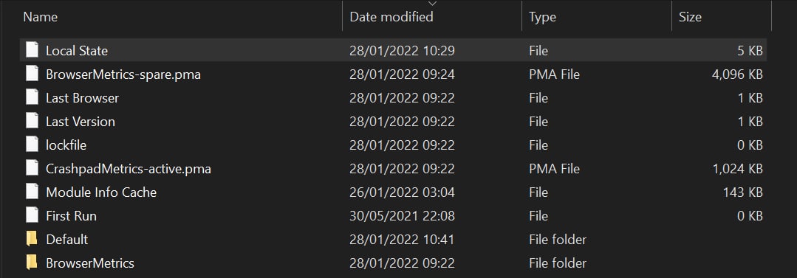This screenshot has width=797, height=278.
Task: Click the Module Info Cache file name
Action: (101, 192)
